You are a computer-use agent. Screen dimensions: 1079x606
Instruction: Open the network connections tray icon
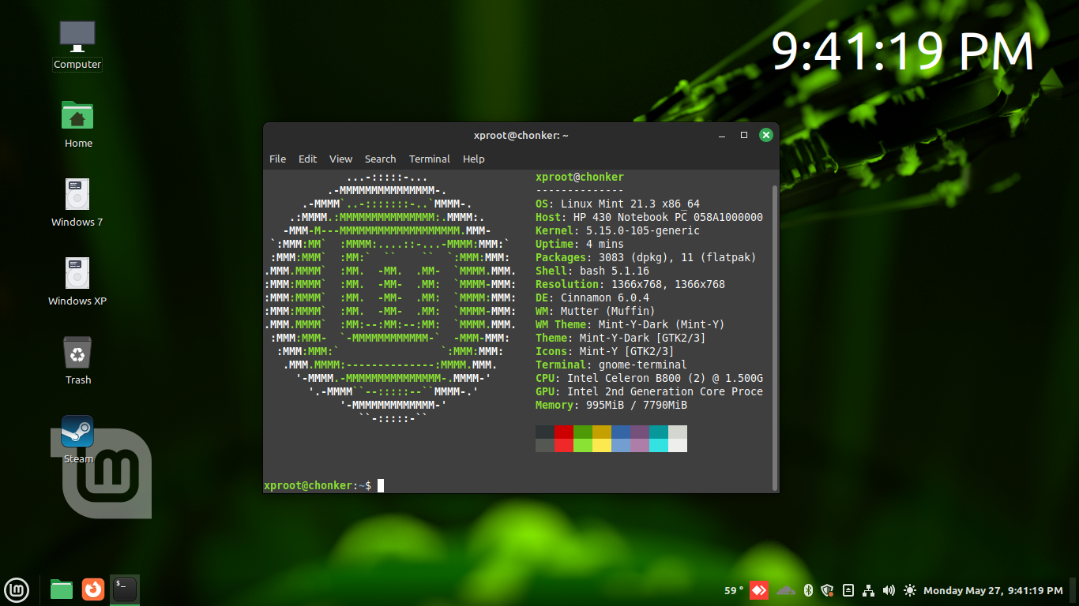tap(868, 590)
